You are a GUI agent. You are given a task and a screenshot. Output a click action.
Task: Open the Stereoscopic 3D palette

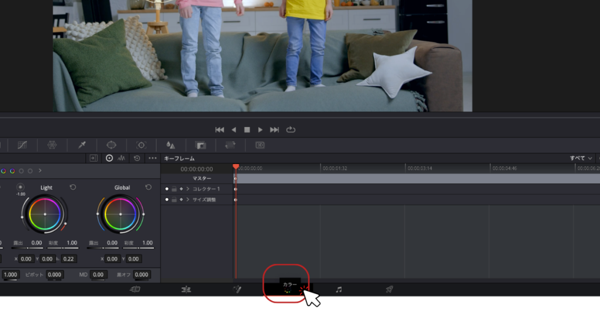coord(260,145)
